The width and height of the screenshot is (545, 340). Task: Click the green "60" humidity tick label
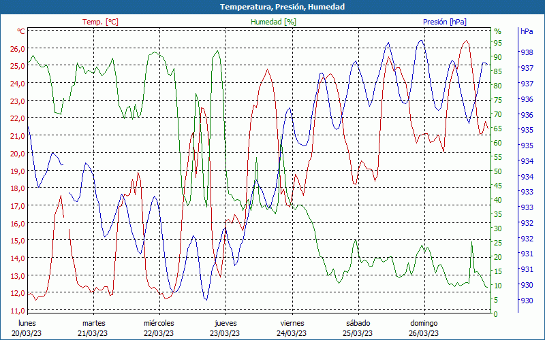(x=498, y=143)
